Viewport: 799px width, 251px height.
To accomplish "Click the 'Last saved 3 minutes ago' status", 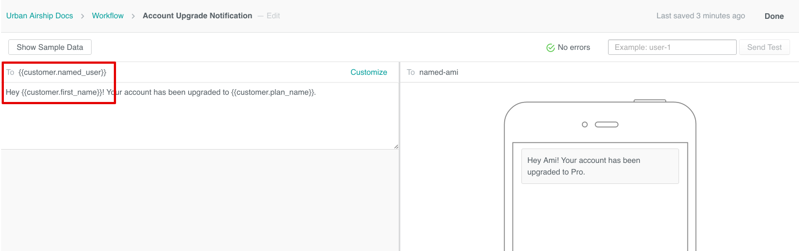I will point(700,16).
